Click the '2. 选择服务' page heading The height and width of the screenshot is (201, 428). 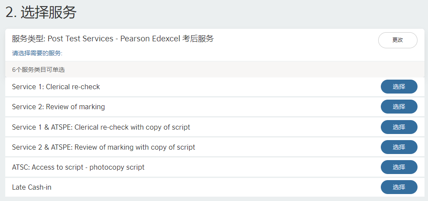[41, 13]
